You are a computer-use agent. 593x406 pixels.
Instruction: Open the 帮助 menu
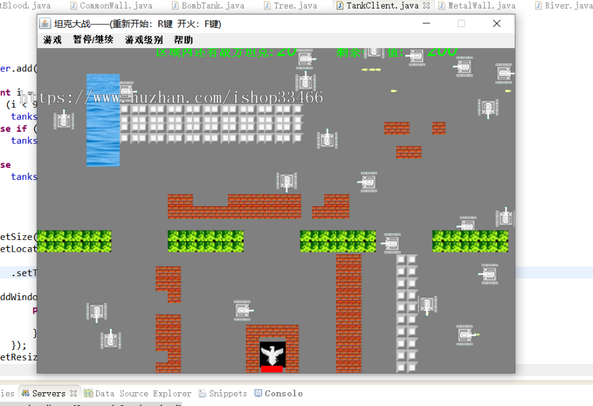click(183, 40)
